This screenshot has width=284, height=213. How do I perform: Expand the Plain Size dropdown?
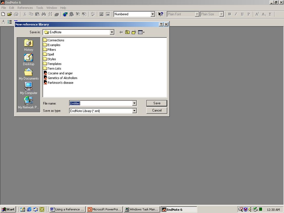(221, 14)
